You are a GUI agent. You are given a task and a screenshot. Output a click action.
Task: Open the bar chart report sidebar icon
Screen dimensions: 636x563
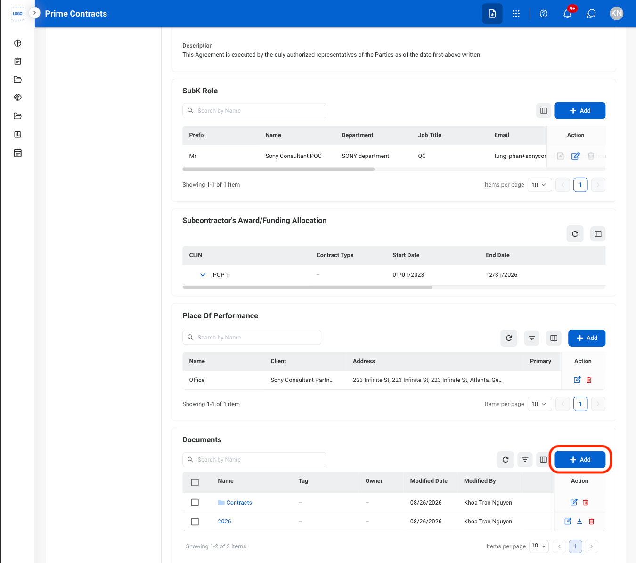click(x=18, y=134)
